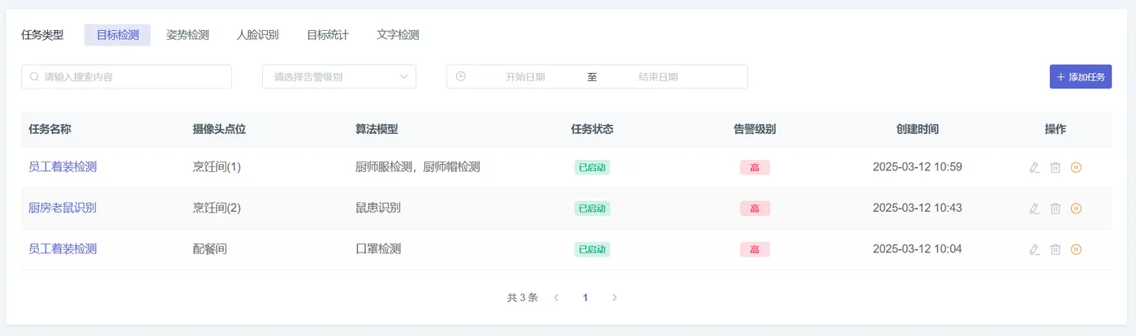Click edit pencil icon for 厨房老鼠识别 row
1136x336 pixels.
click(1034, 209)
